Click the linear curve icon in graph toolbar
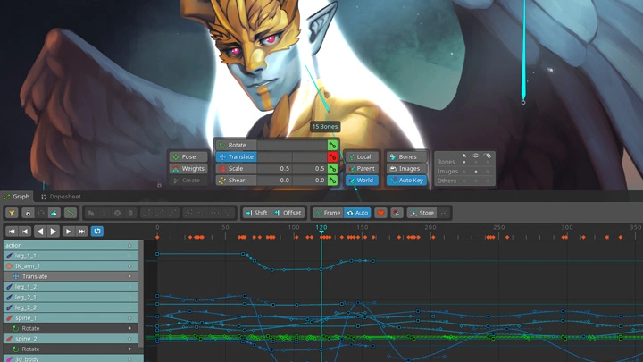This screenshot has height=362, width=643. tap(160, 213)
